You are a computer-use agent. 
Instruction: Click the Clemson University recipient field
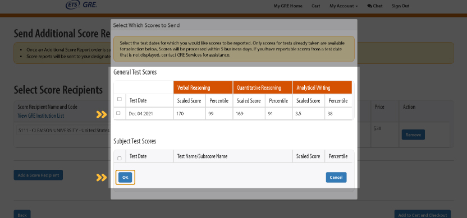click(63, 130)
